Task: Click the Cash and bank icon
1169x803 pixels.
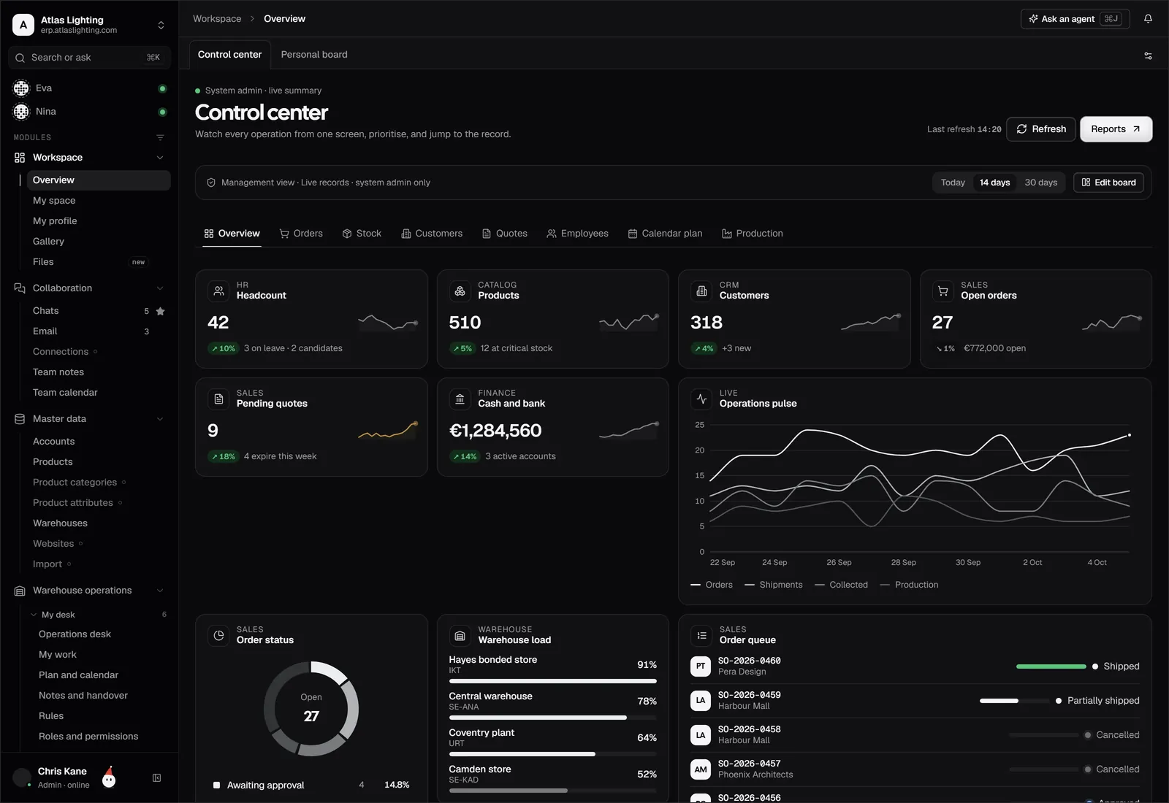Action: [x=460, y=399]
